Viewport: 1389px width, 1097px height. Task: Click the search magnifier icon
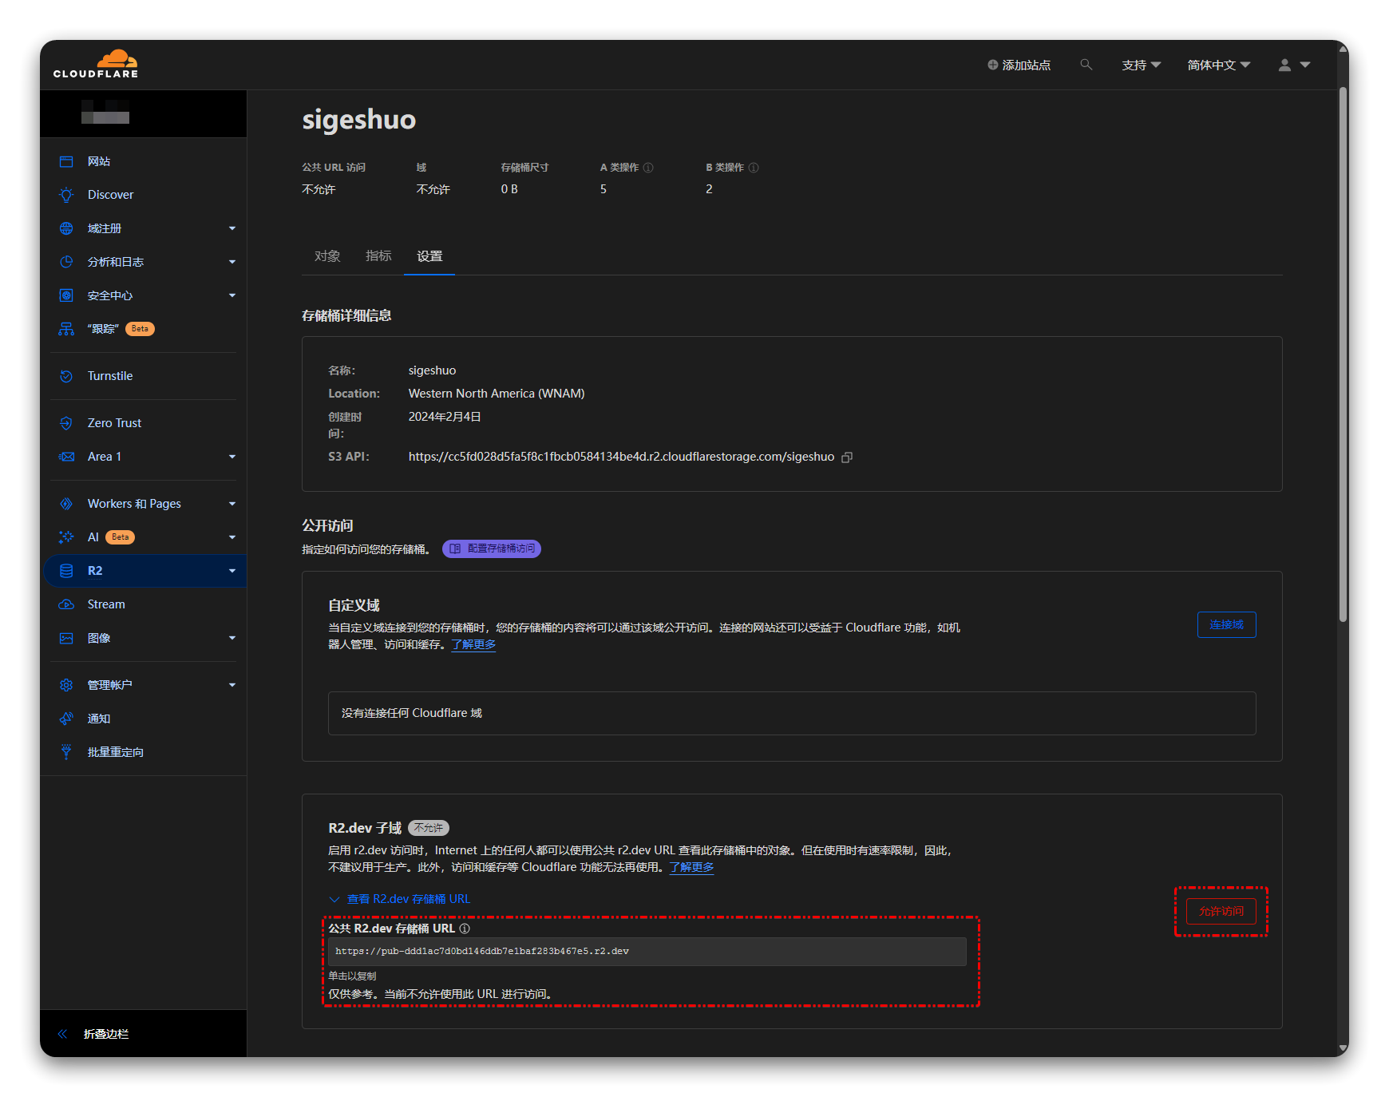(1086, 65)
